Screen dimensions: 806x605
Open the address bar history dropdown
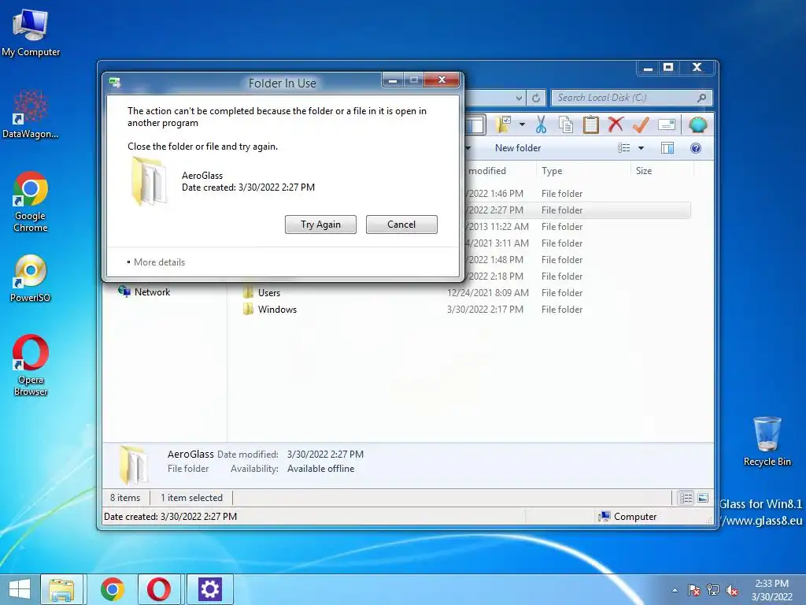[x=519, y=98]
